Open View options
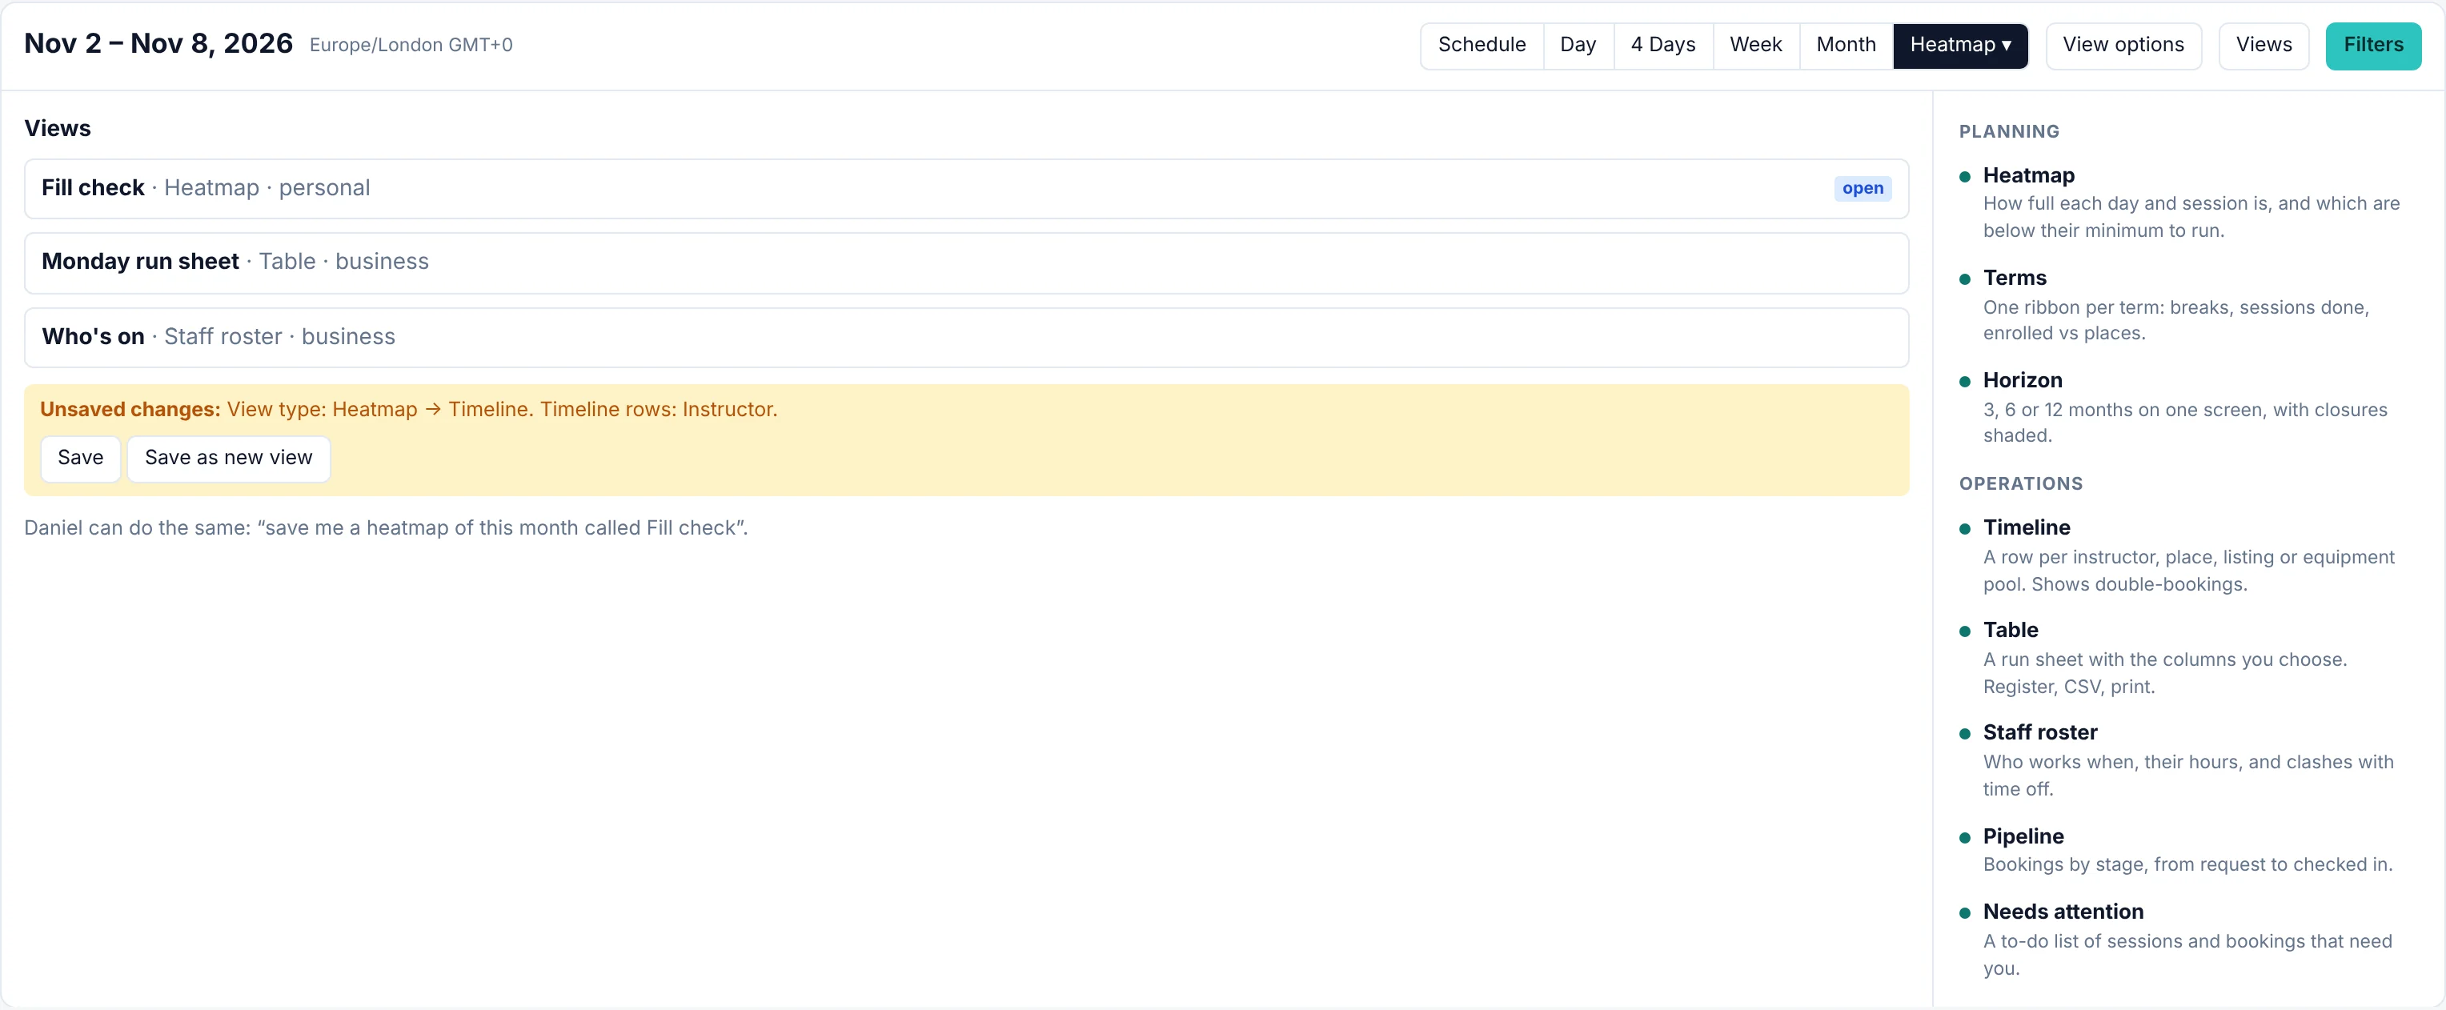The width and height of the screenshot is (2446, 1010). 2123,45
